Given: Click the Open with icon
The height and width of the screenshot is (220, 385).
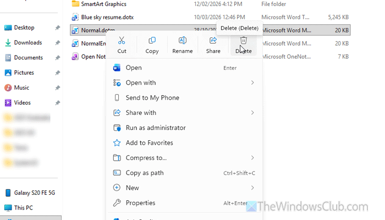Looking at the screenshot, I should point(117,82).
